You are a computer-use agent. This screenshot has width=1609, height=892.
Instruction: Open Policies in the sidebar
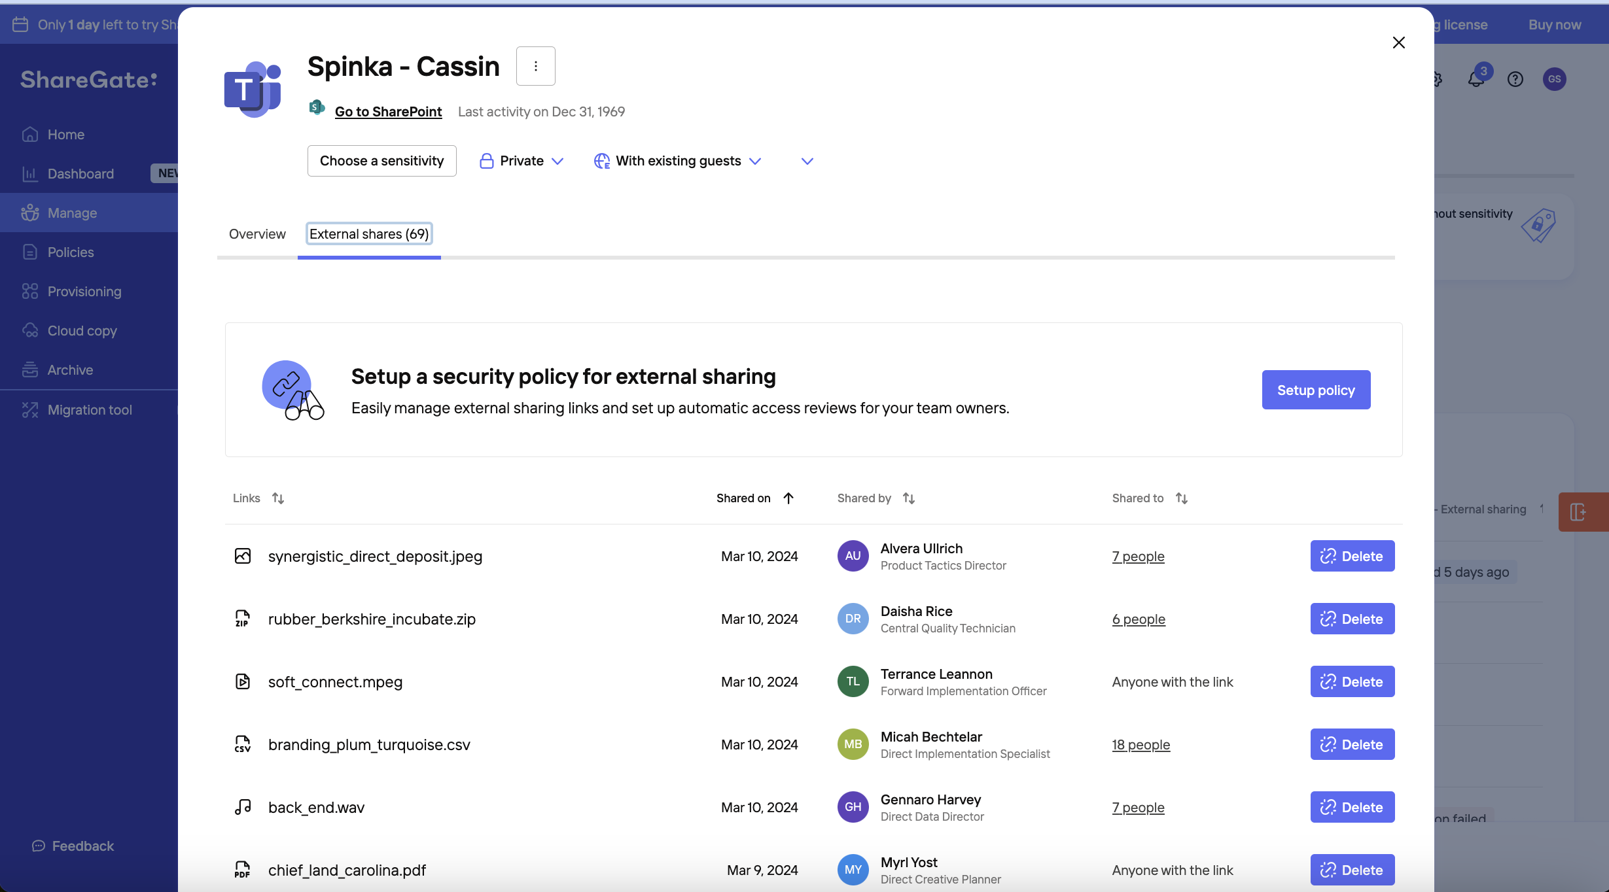[x=89, y=252]
